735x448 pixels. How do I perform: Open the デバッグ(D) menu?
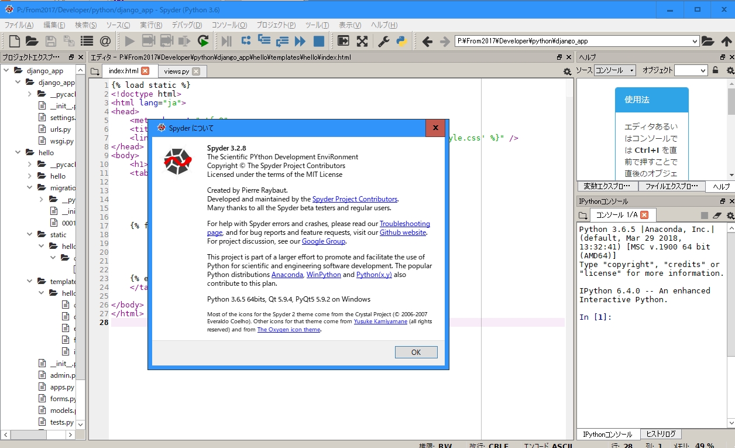point(187,25)
